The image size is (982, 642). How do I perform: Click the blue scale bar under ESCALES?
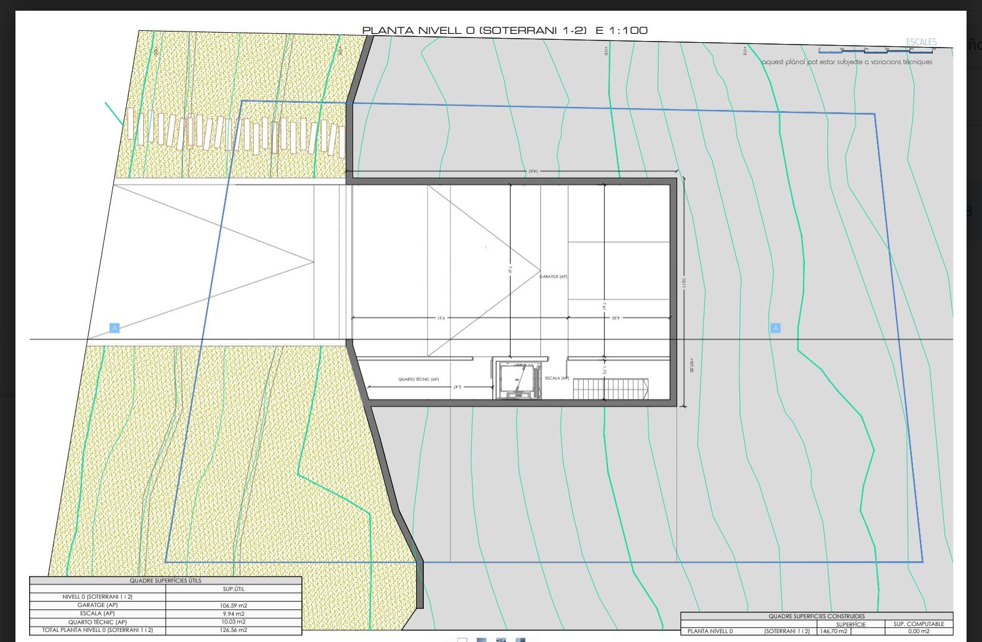pyautogui.click(x=875, y=51)
